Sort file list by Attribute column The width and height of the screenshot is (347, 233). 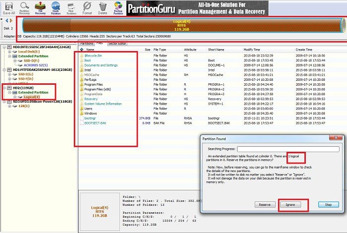pyautogui.click(x=190, y=50)
